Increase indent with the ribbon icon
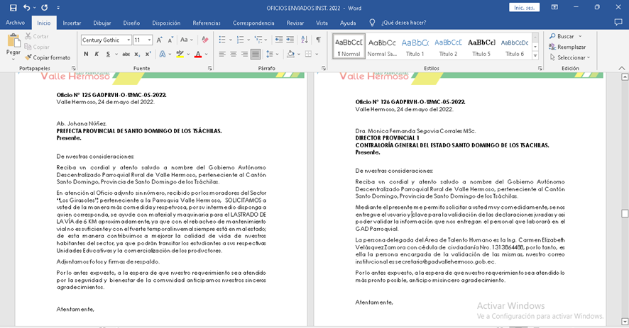The width and height of the screenshot is (629, 328). coord(288,40)
